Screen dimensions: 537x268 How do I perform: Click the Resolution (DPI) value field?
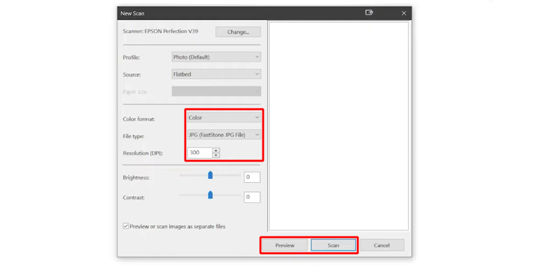pyautogui.click(x=199, y=153)
